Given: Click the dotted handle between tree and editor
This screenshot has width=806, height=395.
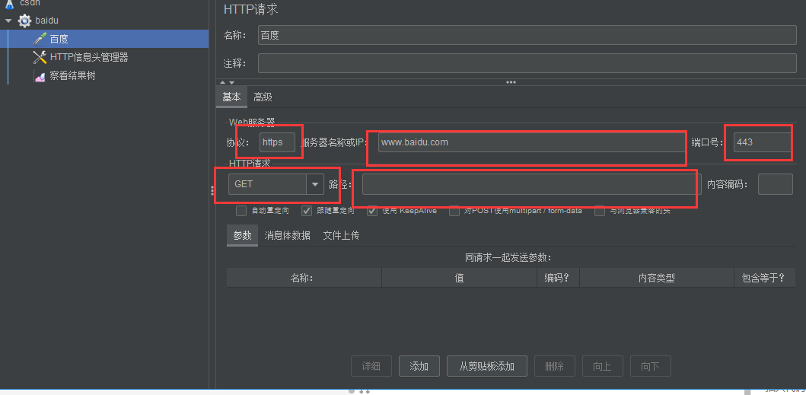Looking at the screenshot, I should [212, 191].
